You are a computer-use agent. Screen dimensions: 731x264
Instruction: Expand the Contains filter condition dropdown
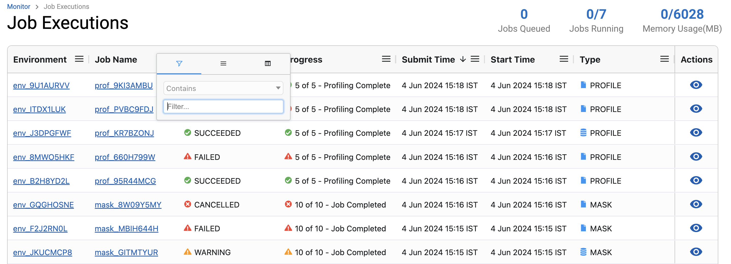[223, 88]
